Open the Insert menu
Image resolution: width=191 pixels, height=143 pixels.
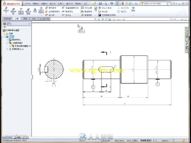(x=53, y=4)
